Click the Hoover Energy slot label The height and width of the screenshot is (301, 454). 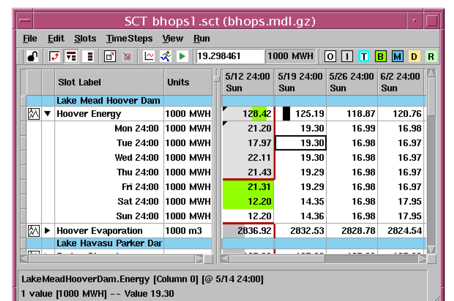pos(89,114)
